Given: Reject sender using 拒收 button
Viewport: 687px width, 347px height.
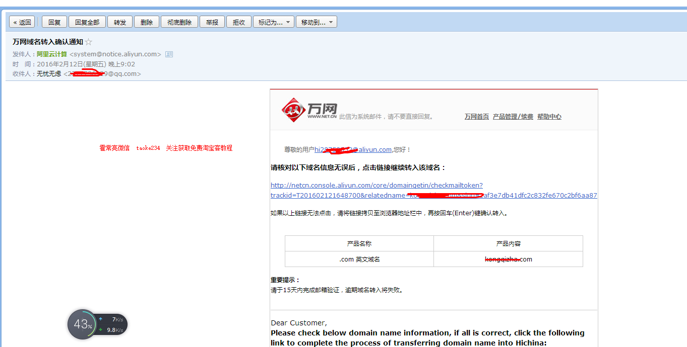Looking at the screenshot, I should click(239, 22).
